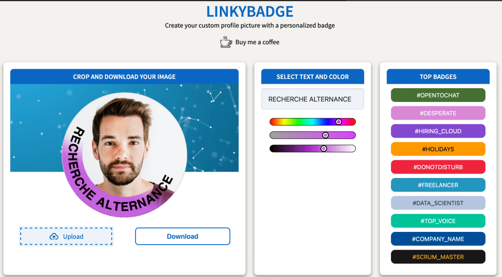Pick the #COMPANY_NAME dark blue badge
This screenshot has width=502, height=277.
pyautogui.click(x=438, y=239)
